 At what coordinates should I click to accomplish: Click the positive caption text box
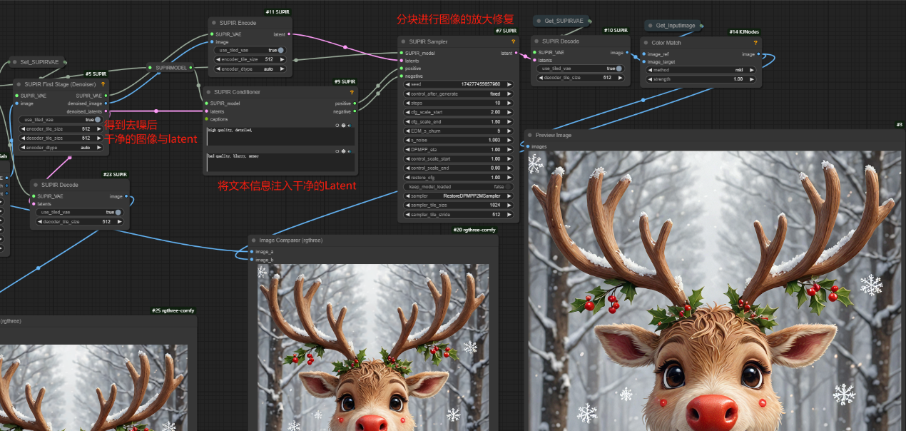point(278,136)
